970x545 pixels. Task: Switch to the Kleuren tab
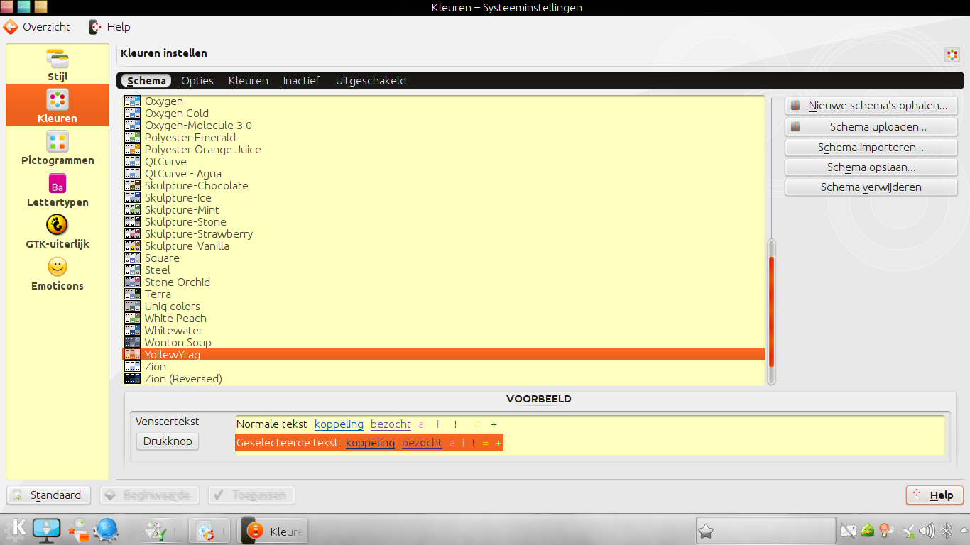click(249, 81)
